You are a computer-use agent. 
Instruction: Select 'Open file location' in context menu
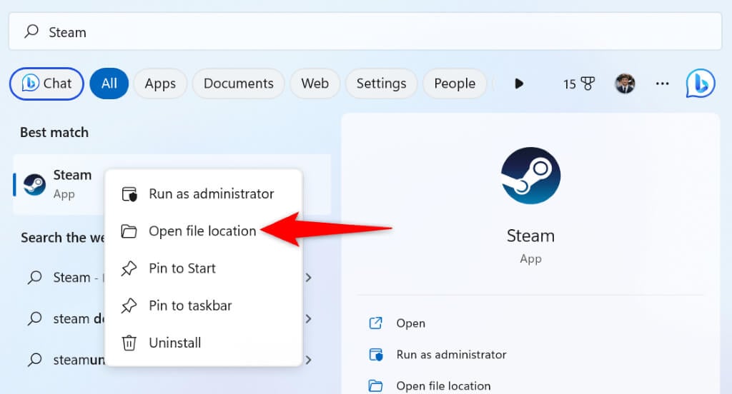tap(202, 231)
